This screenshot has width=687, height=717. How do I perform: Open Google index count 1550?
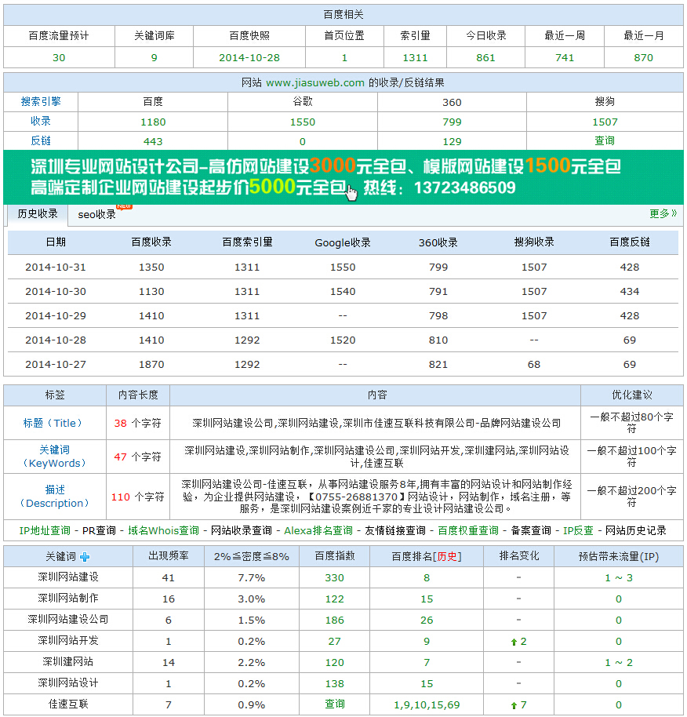pyautogui.click(x=303, y=122)
